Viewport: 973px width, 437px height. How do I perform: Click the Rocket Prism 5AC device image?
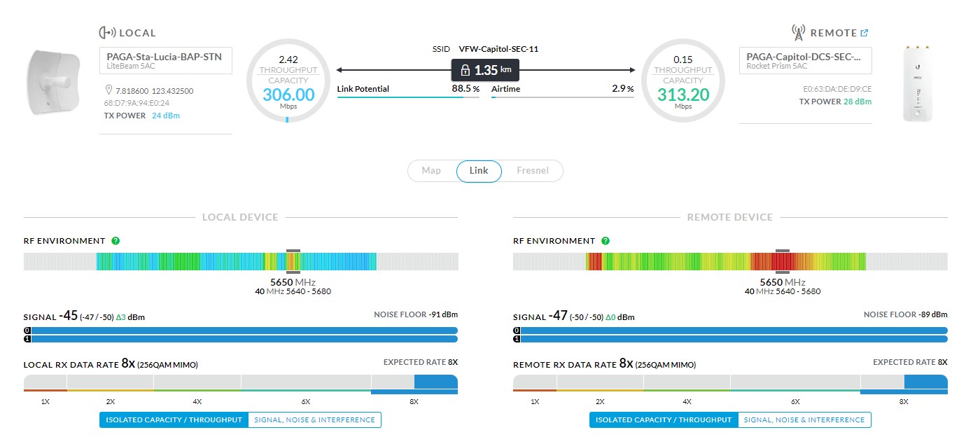[918, 83]
